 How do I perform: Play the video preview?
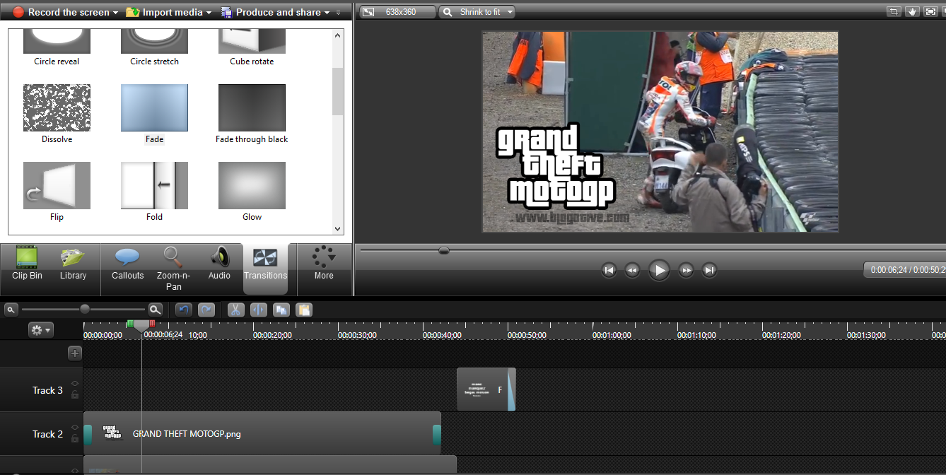point(659,270)
